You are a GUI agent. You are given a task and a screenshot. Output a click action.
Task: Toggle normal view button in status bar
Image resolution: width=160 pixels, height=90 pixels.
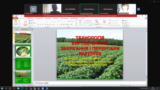pyautogui.click(x=121, y=85)
